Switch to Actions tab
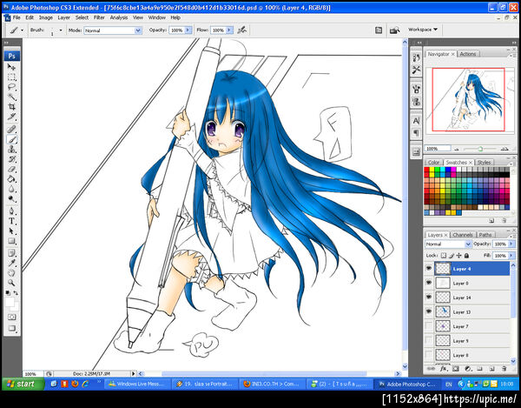Screen dimensions: 521x408 468,54
